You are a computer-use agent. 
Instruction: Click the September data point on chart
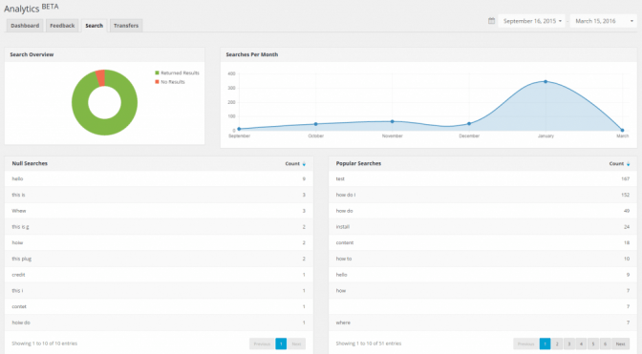point(239,129)
